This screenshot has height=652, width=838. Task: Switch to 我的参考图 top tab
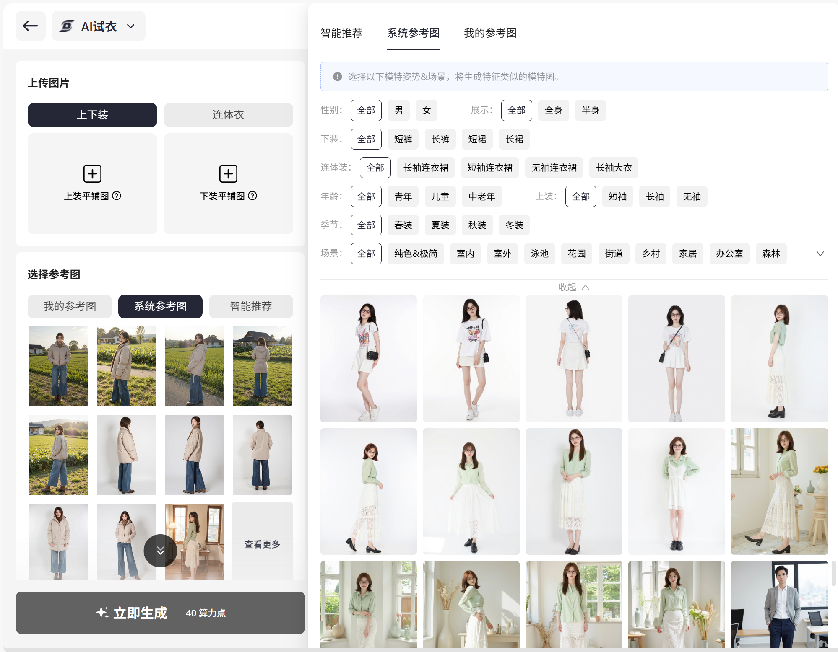pyautogui.click(x=490, y=33)
